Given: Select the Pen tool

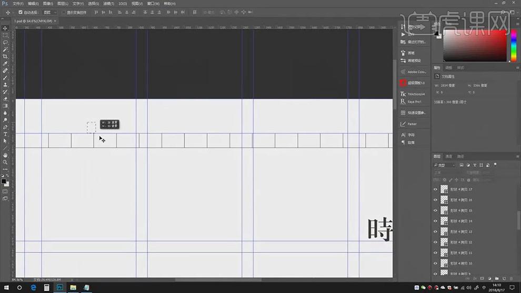Looking at the screenshot, I should pyautogui.click(x=5, y=127).
